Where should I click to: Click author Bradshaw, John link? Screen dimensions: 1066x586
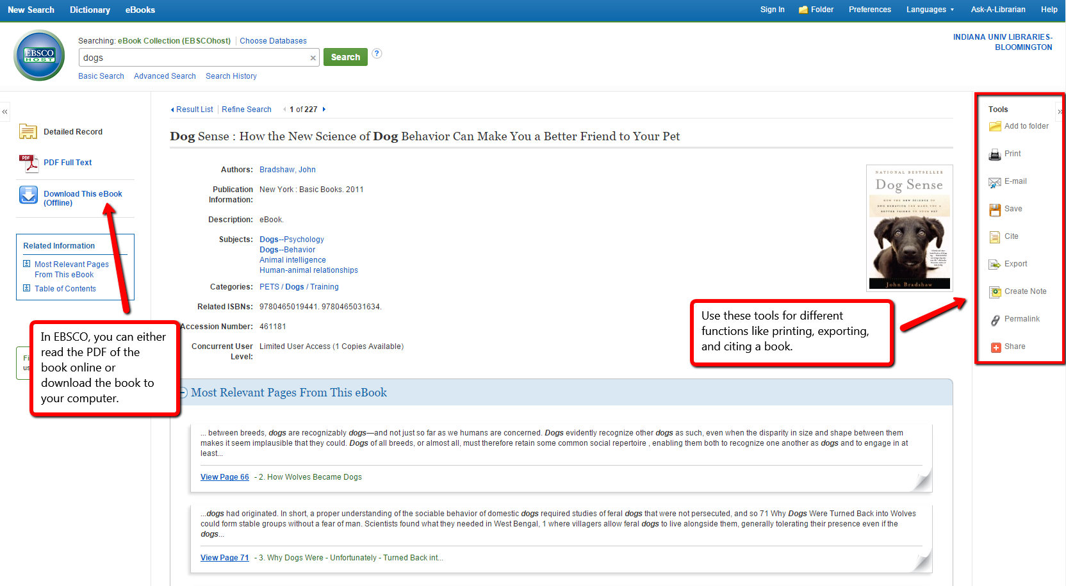pos(288,170)
